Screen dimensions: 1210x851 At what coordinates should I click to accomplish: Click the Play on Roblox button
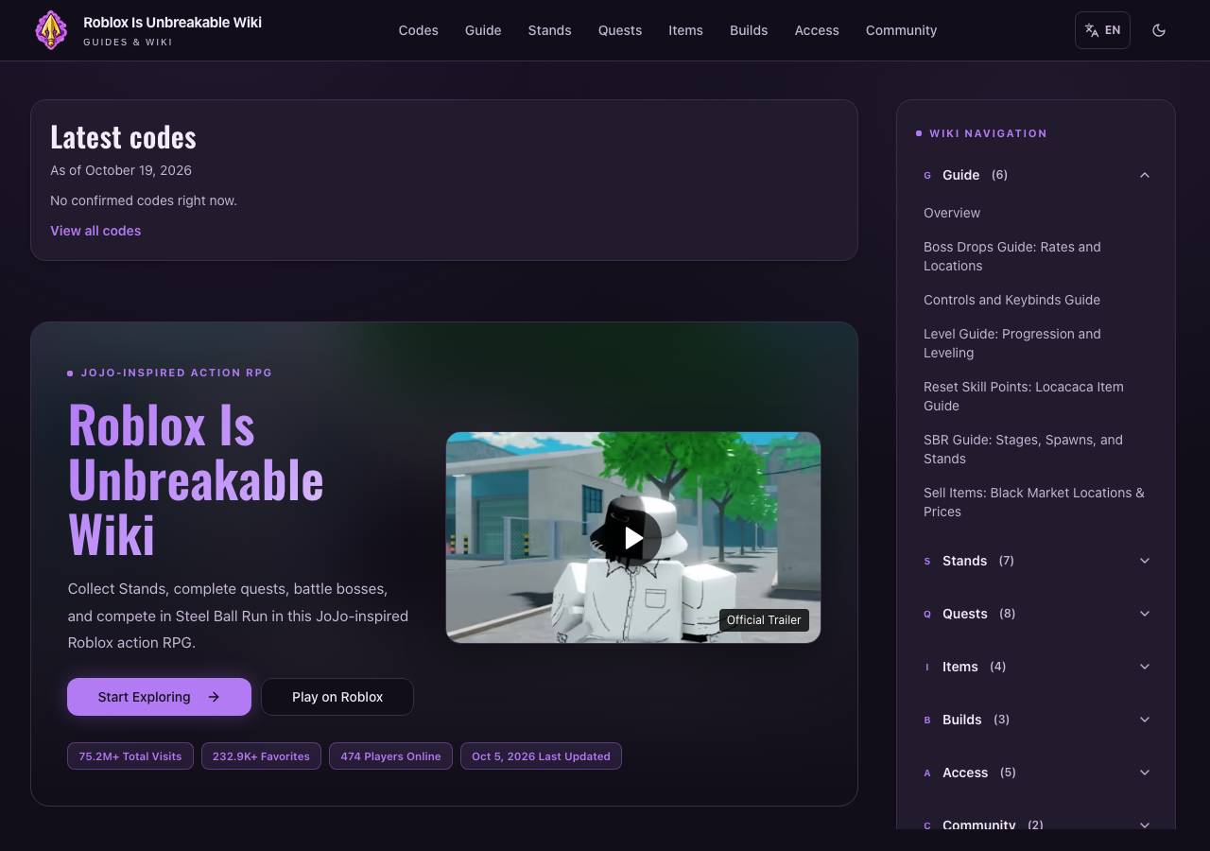pos(337,697)
